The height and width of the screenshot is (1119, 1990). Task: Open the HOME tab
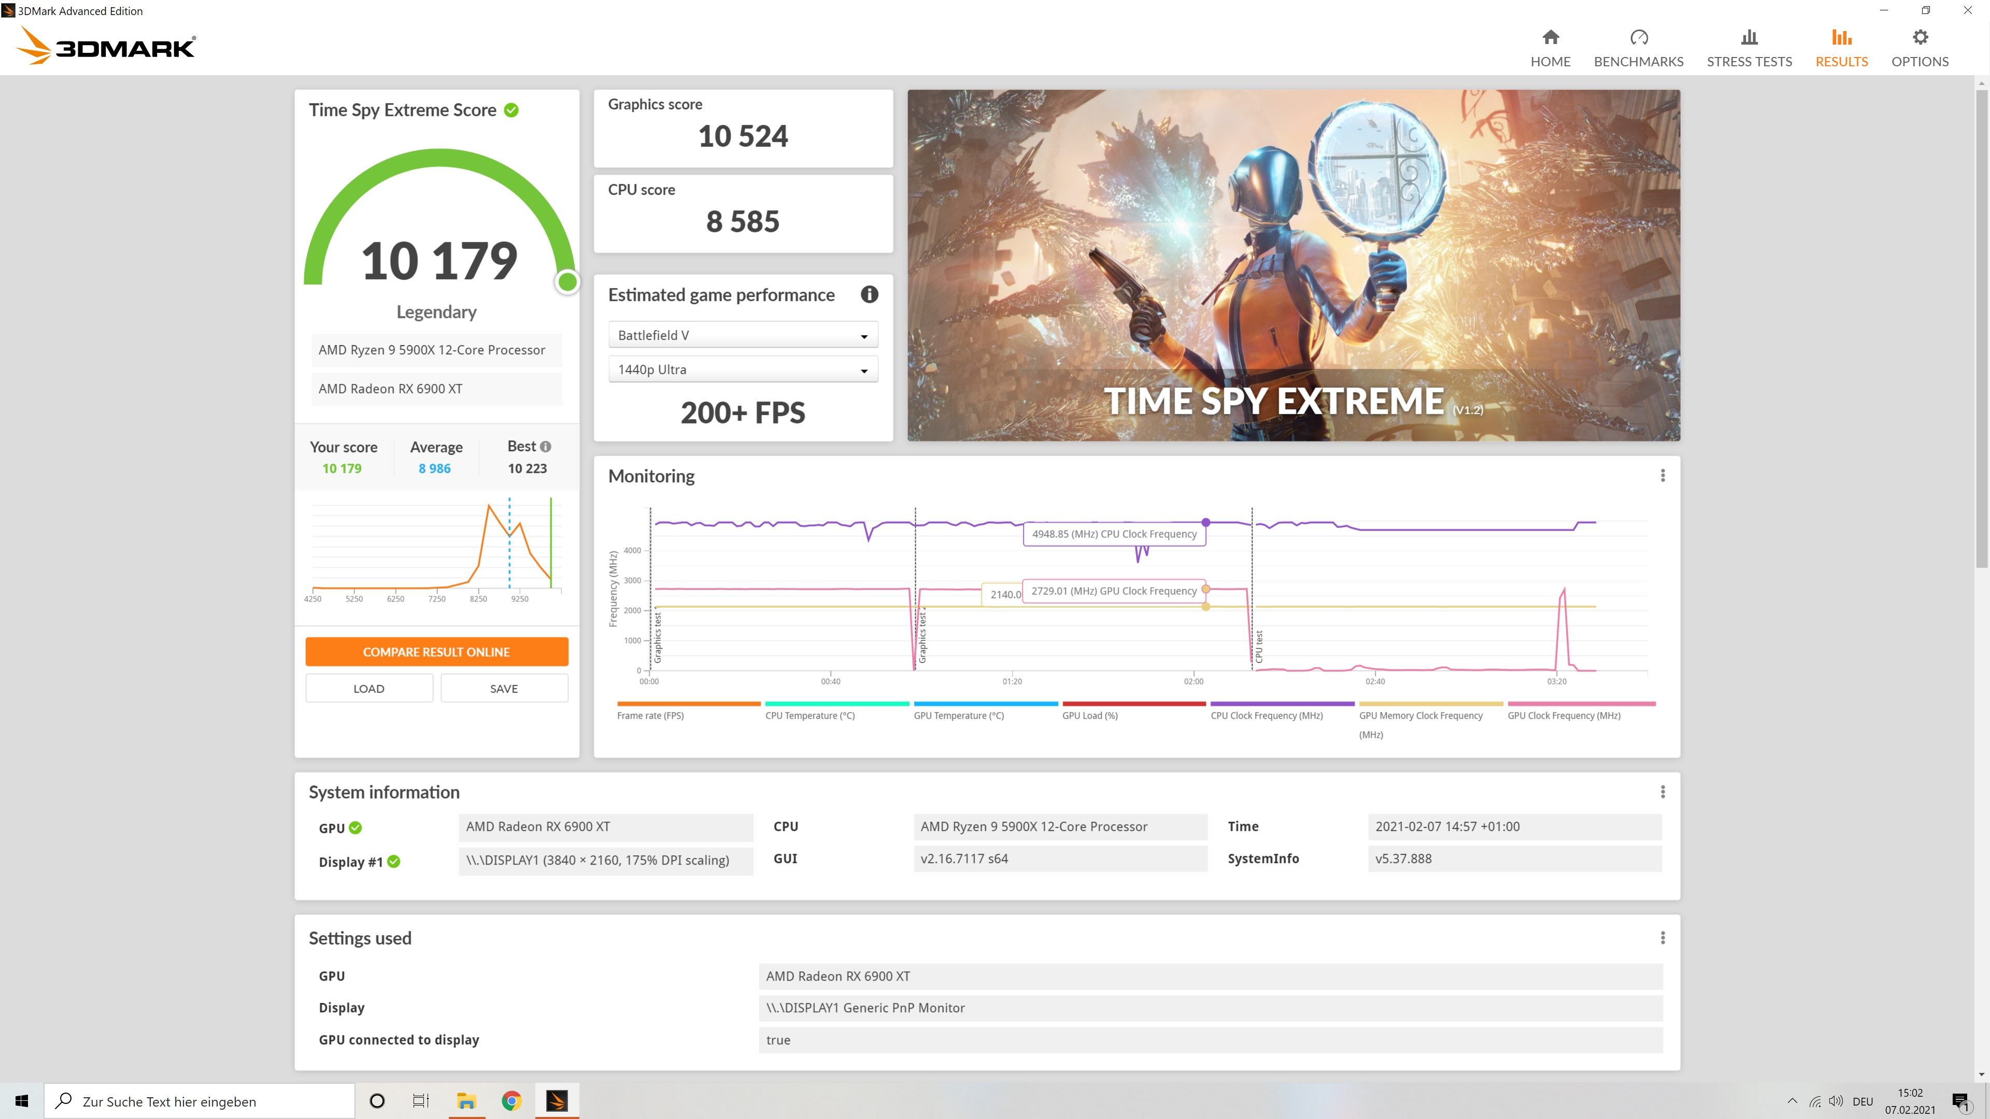(1550, 48)
